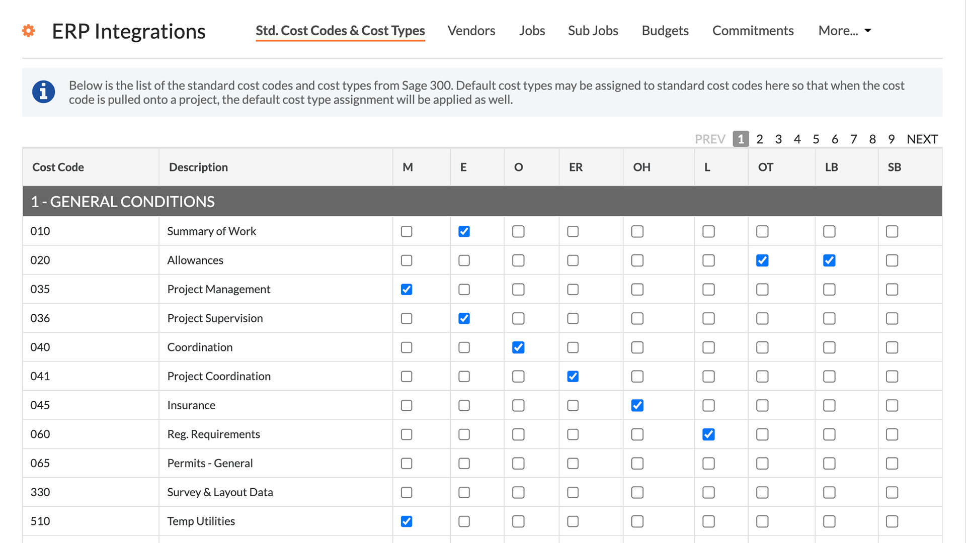Select the Sub Jobs tab

point(593,31)
